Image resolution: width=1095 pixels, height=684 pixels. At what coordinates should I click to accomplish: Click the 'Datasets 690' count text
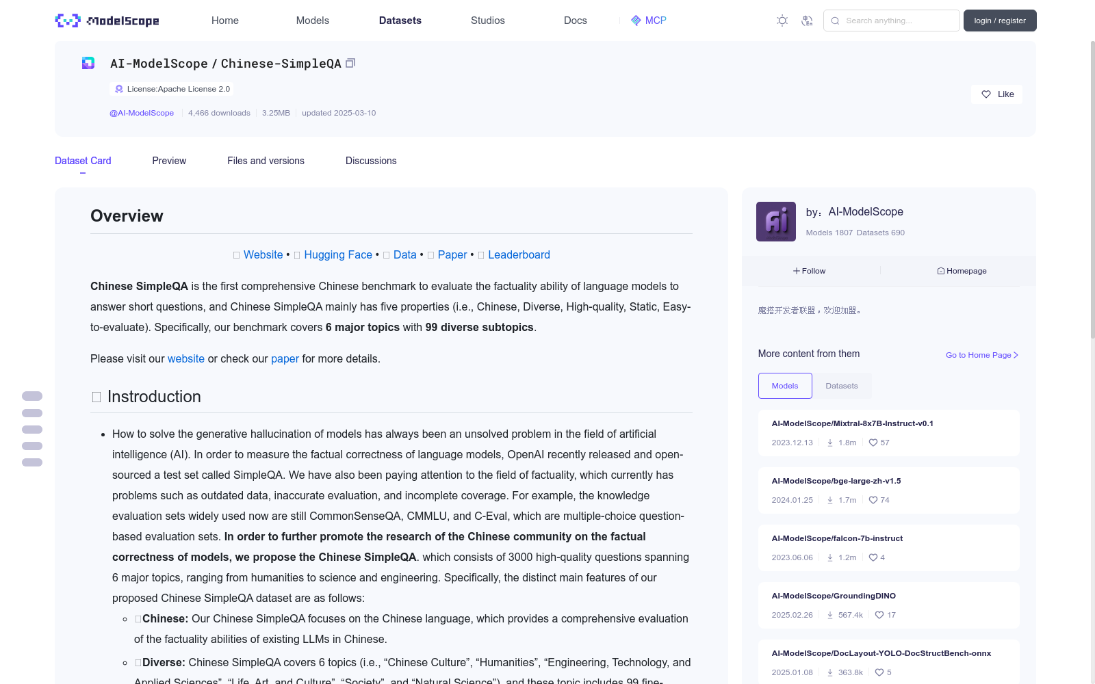pyautogui.click(x=881, y=233)
